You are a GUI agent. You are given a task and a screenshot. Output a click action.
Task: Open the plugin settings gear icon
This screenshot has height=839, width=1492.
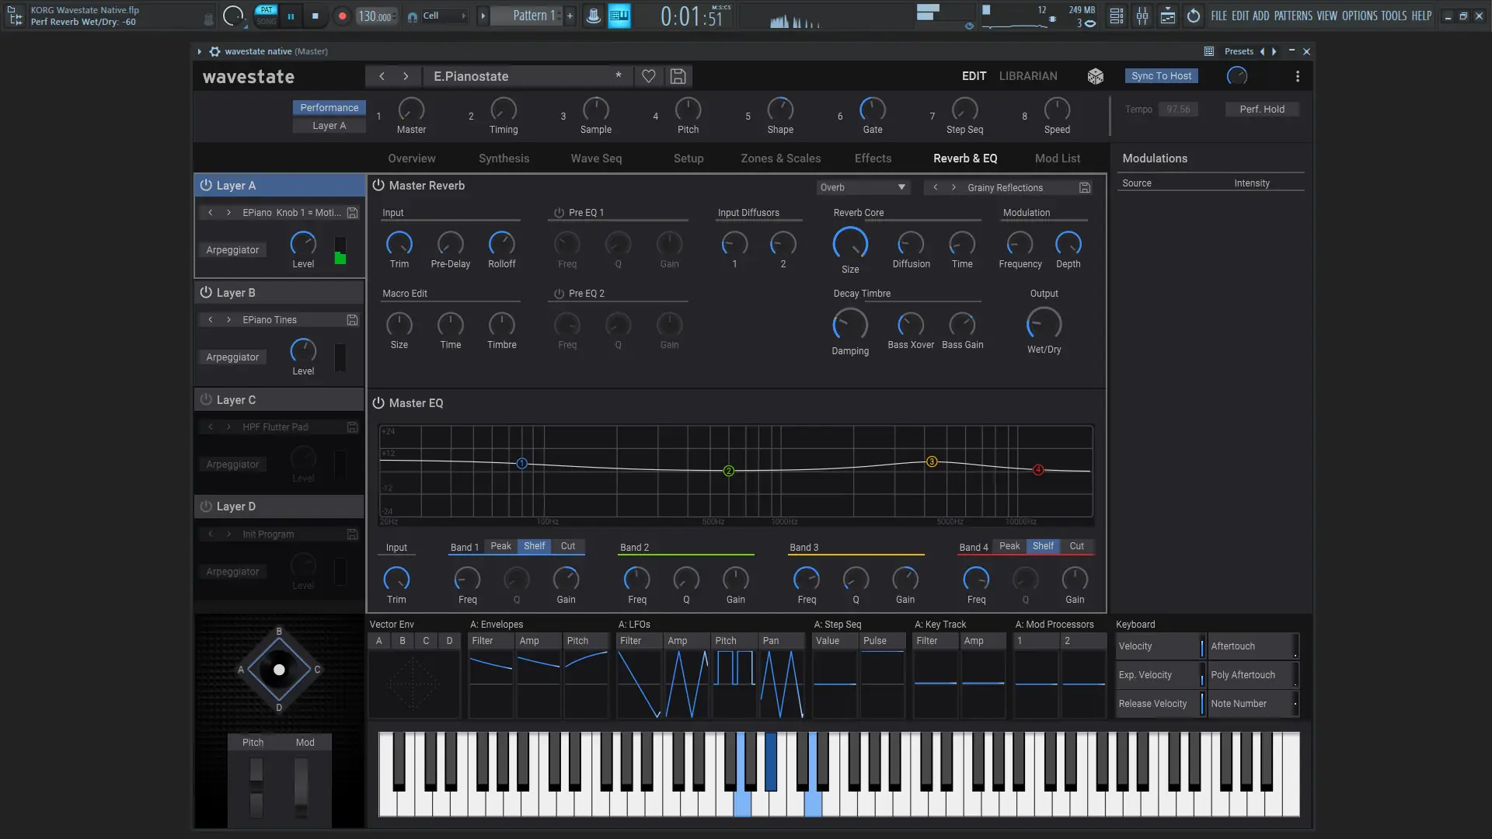point(214,51)
